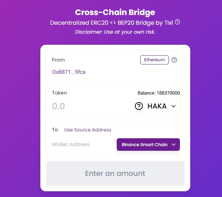Open the HAKA token selector label

[x=157, y=106]
